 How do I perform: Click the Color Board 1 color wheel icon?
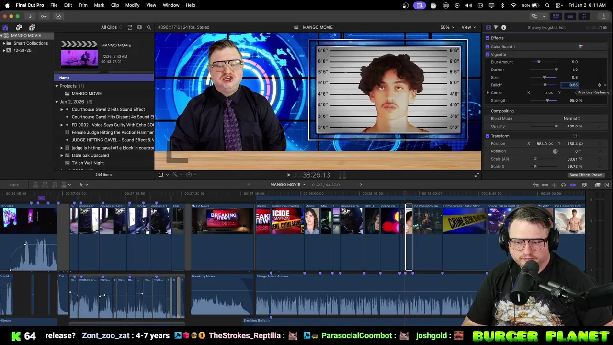[x=580, y=46]
